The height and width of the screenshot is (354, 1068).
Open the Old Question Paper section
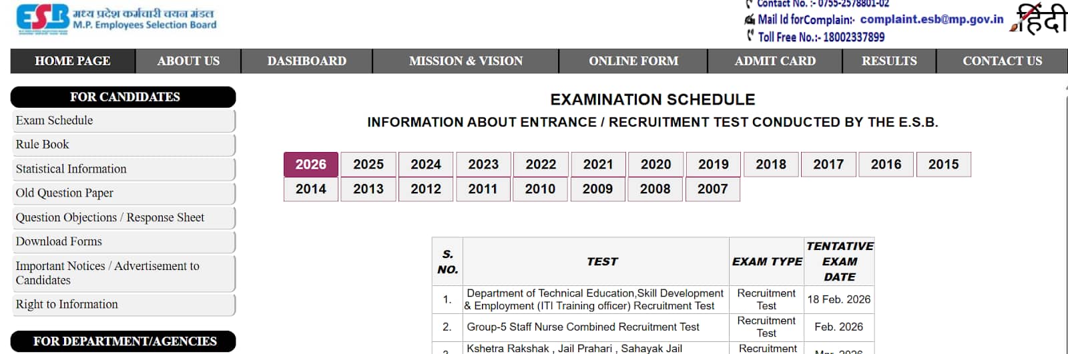pos(65,193)
